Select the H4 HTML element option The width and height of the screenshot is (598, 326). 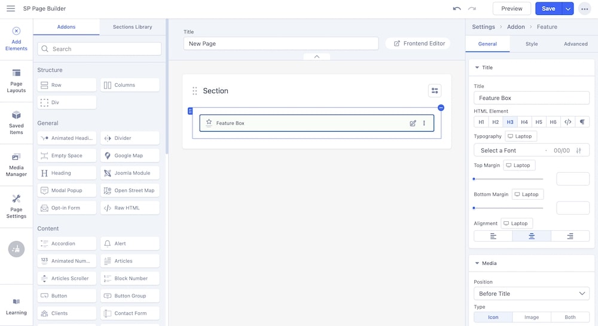click(x=524, y=122)
